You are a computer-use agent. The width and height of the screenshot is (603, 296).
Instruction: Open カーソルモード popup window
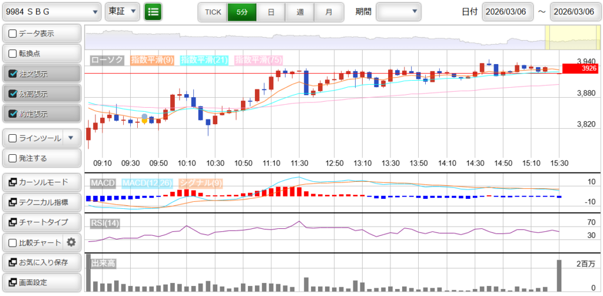point(41,182)
